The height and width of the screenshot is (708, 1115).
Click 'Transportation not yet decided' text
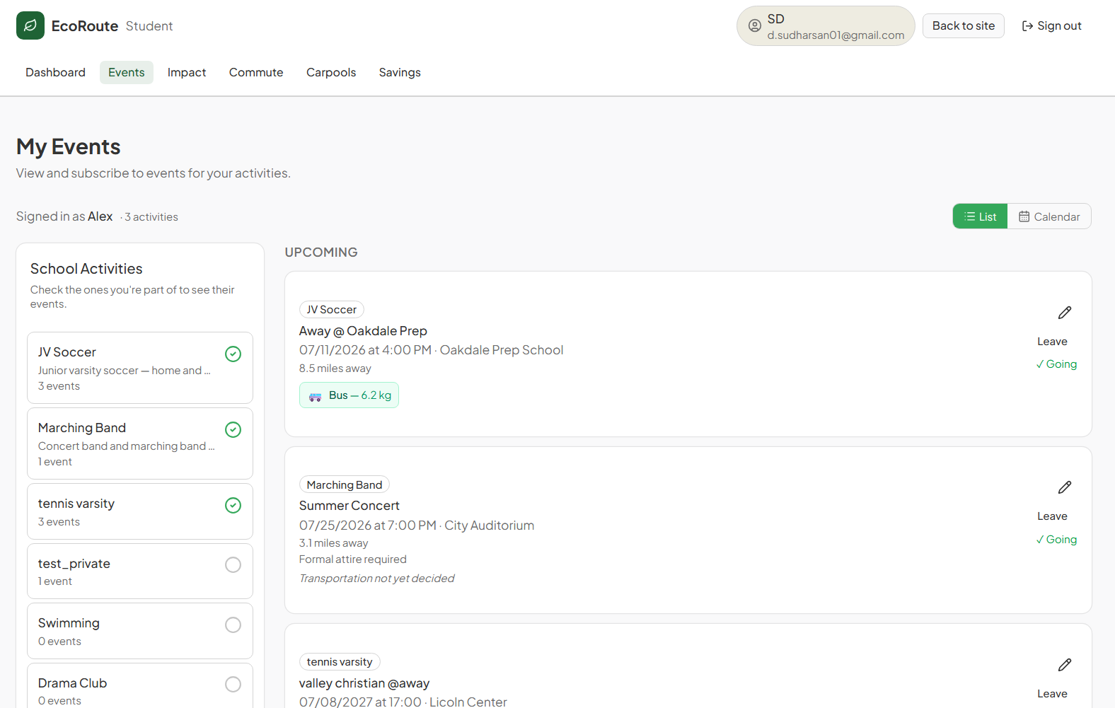(376, 579)
